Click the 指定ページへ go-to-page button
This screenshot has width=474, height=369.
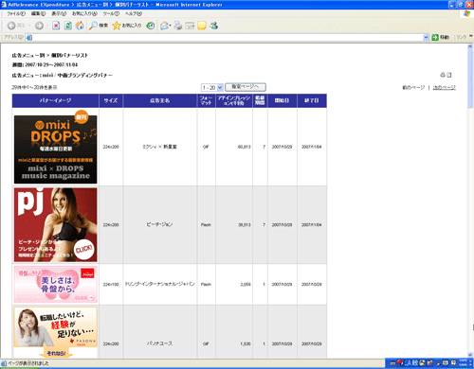coord(246,87)
